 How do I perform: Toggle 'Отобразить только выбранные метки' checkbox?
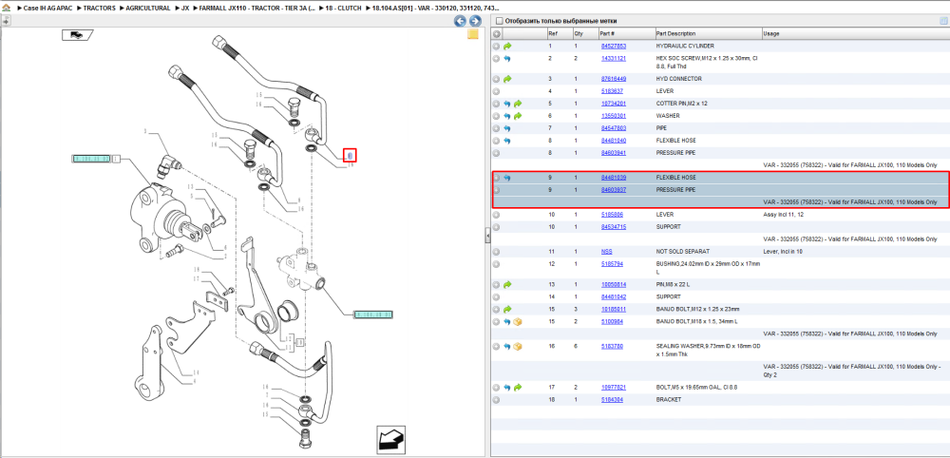pos(500,21)
